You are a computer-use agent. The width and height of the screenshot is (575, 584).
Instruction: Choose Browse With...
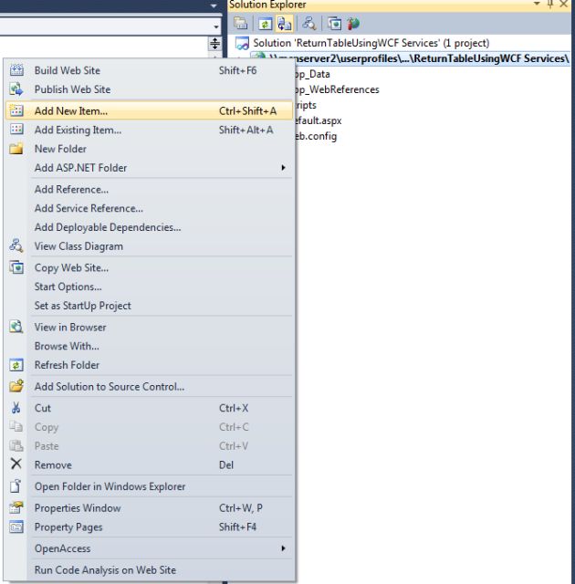[150, 347]
